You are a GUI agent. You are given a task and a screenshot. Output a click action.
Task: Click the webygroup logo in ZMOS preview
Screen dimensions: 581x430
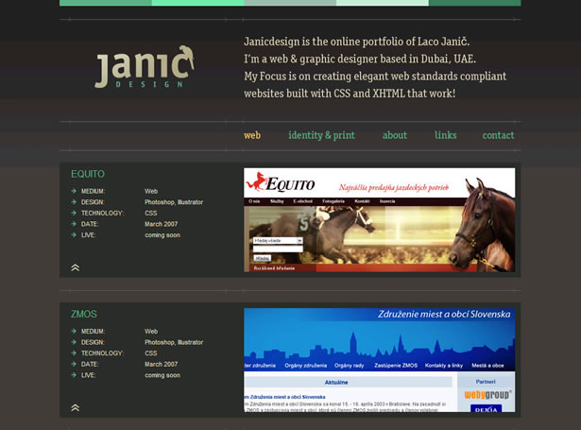487,394
